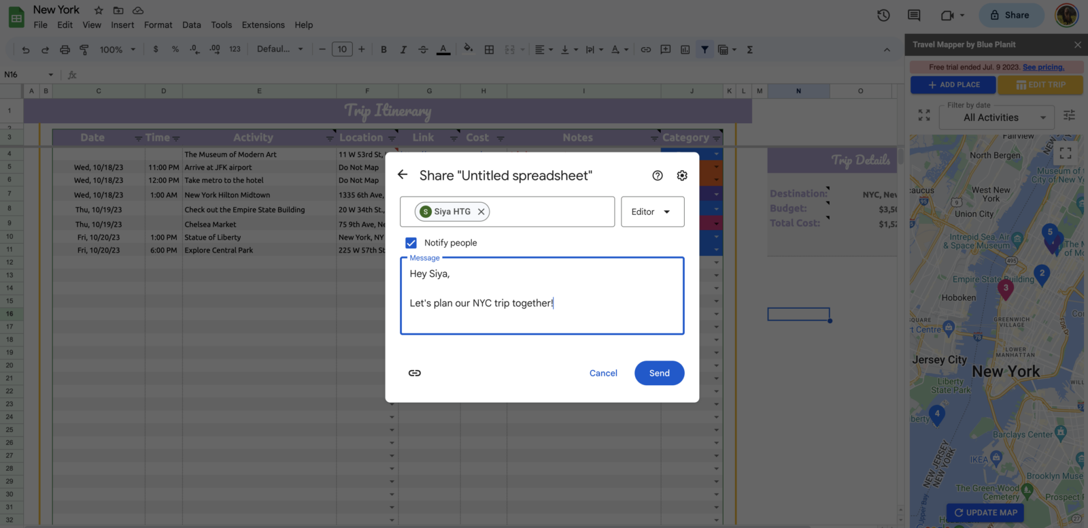Image resolution: width=1088 pixels, height=528 pixels.
Task: Click EDIT TRIP in Travel Mapper
Action: pyautogui.click(x=1041, y=85)
